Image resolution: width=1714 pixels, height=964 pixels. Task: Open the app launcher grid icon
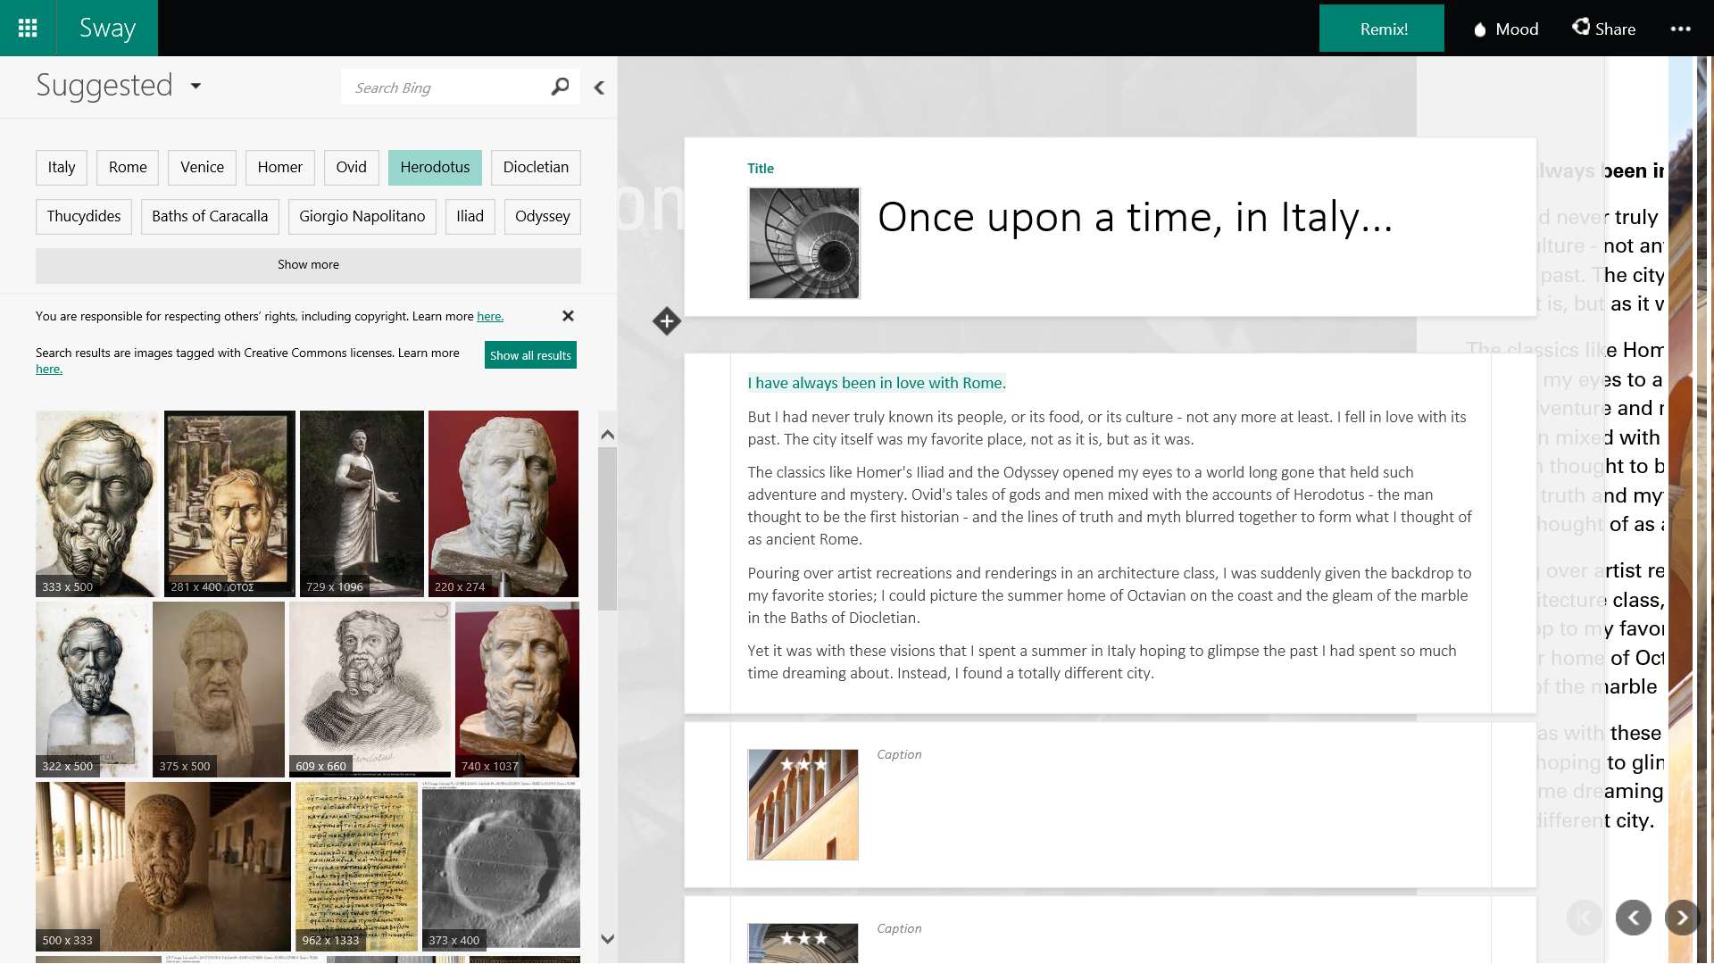(28, 28)
